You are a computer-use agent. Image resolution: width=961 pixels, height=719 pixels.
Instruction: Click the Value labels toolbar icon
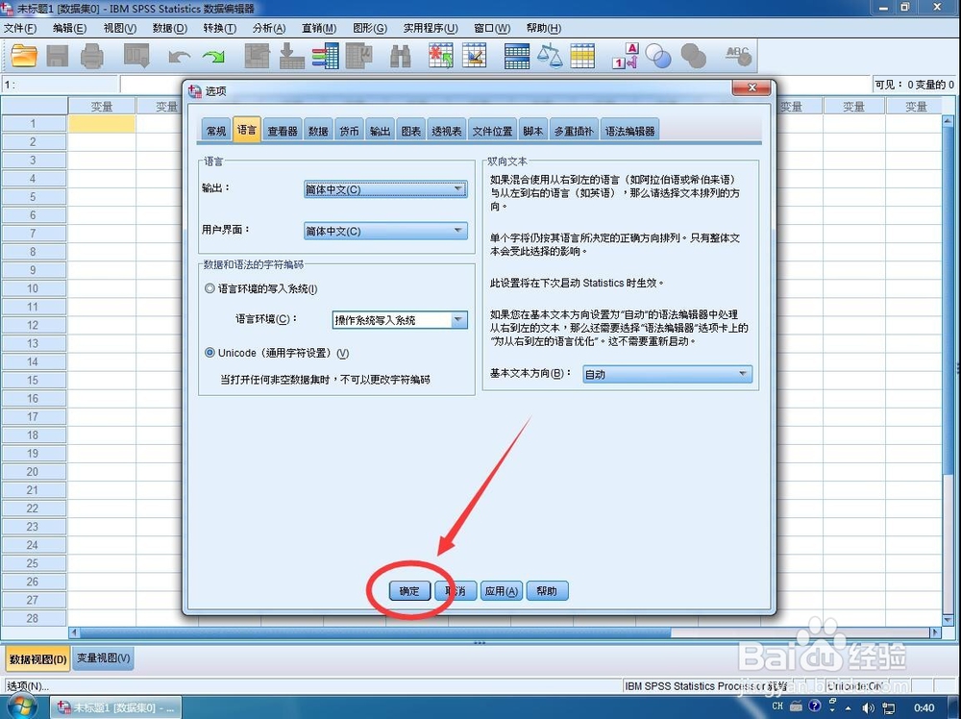pyautogui.click(x=626, y=56)
